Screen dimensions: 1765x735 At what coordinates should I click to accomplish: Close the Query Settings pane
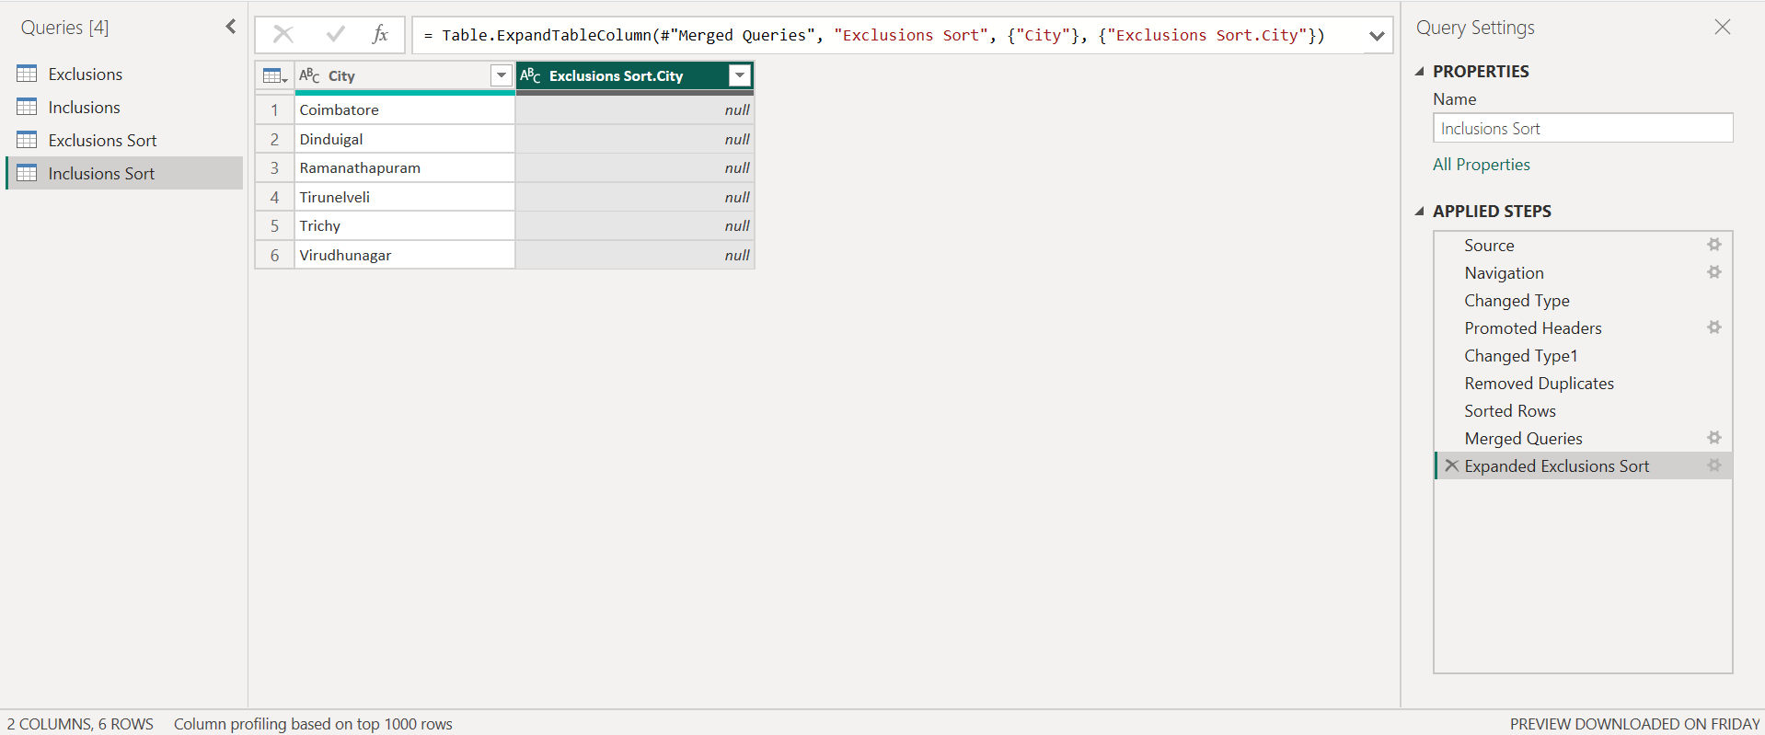(x=1723, y=27)
